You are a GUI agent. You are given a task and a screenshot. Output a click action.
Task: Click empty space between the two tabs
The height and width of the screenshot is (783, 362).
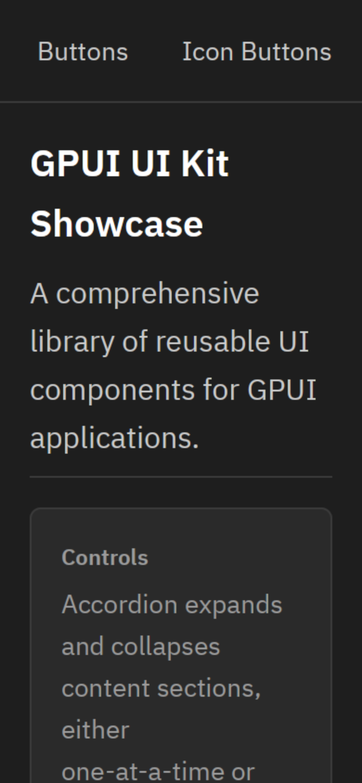pos(155,51)
